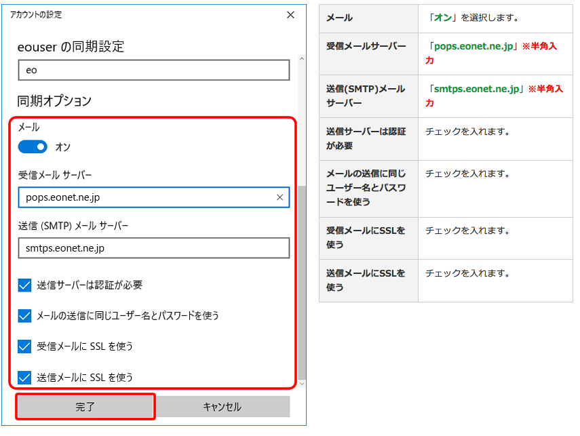Click the scrollbar down arrow in dialog
Image resolution: width=580 pixels, height=436 pixels.
(302, 384)
